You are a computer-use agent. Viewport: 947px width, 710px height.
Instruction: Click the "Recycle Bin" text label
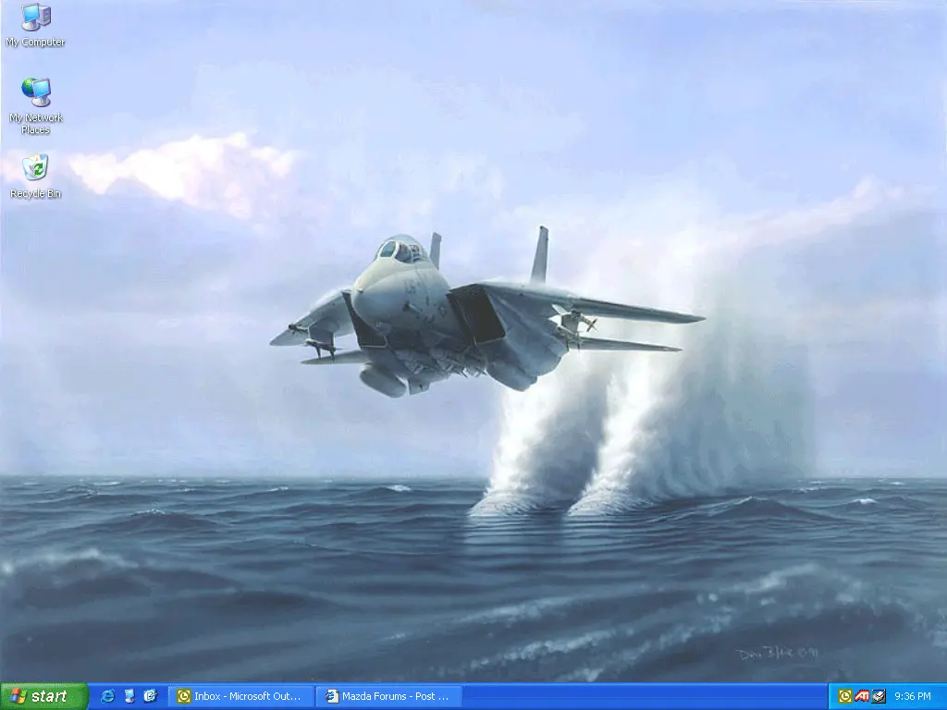pos(35,194)
